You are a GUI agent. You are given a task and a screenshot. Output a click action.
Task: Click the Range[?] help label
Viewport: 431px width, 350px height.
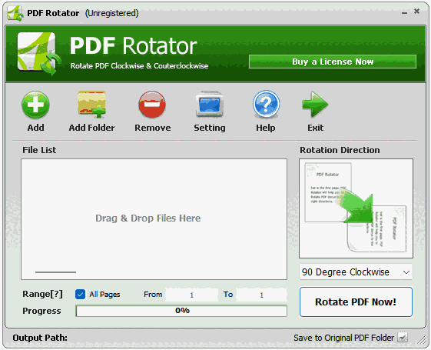click(x=42, y=294)
